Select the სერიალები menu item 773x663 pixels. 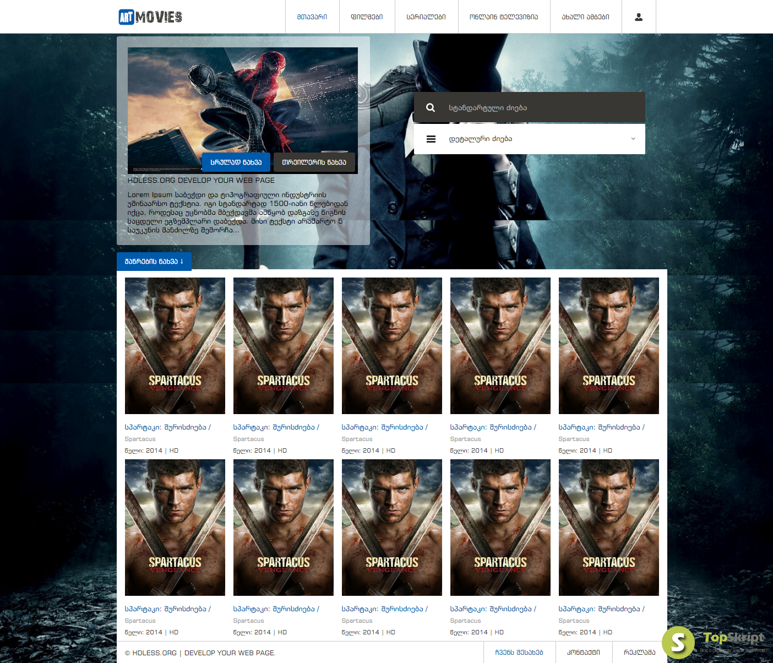[x=426, y=17]
